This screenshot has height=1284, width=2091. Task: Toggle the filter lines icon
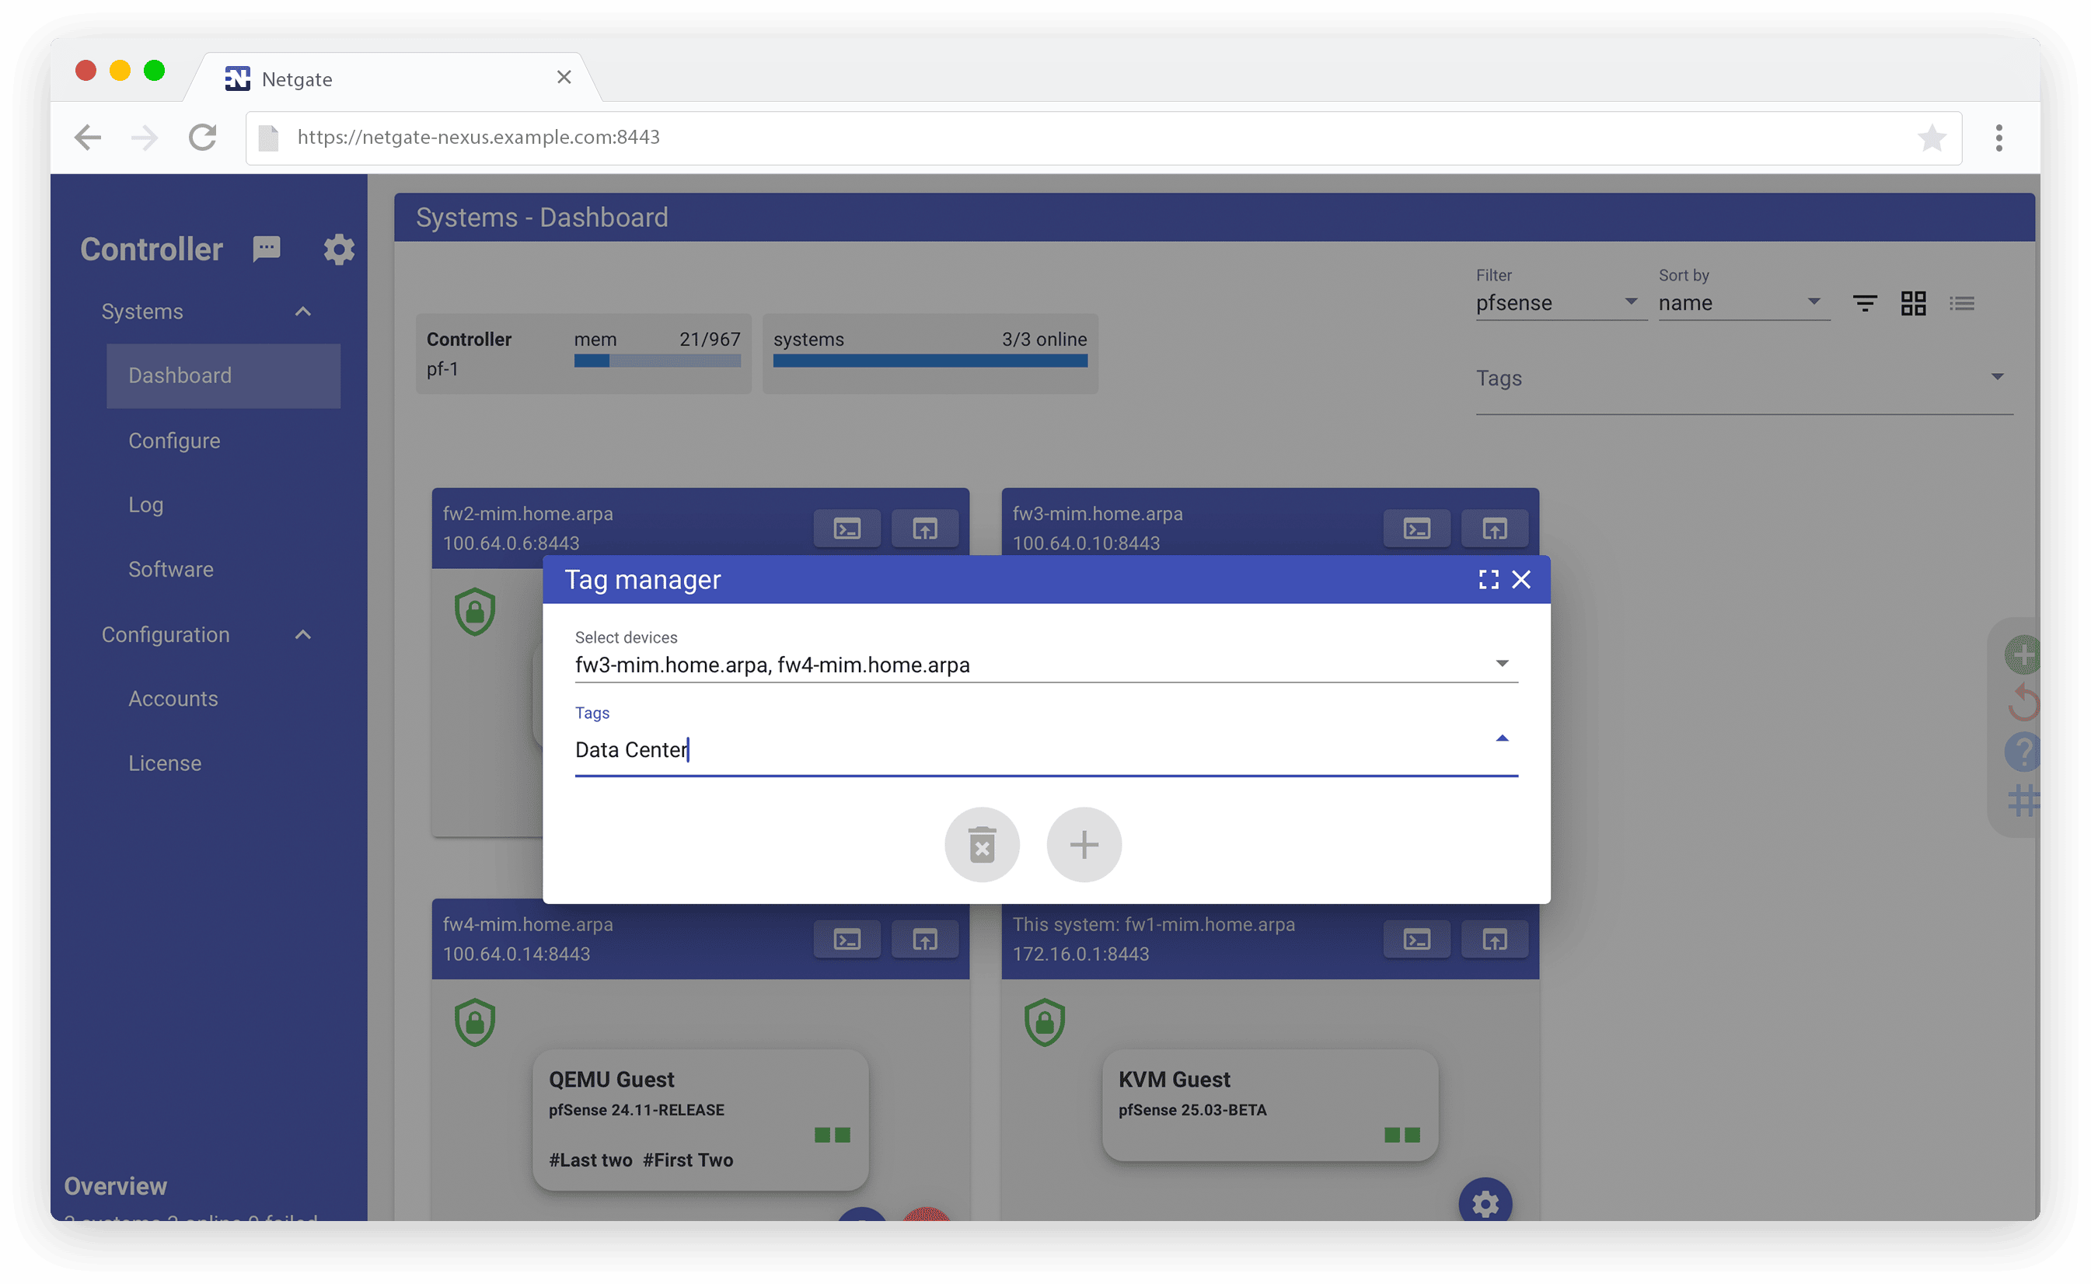(1864, 303)
